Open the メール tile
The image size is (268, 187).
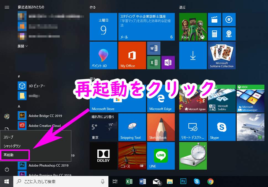coord(147,27)
